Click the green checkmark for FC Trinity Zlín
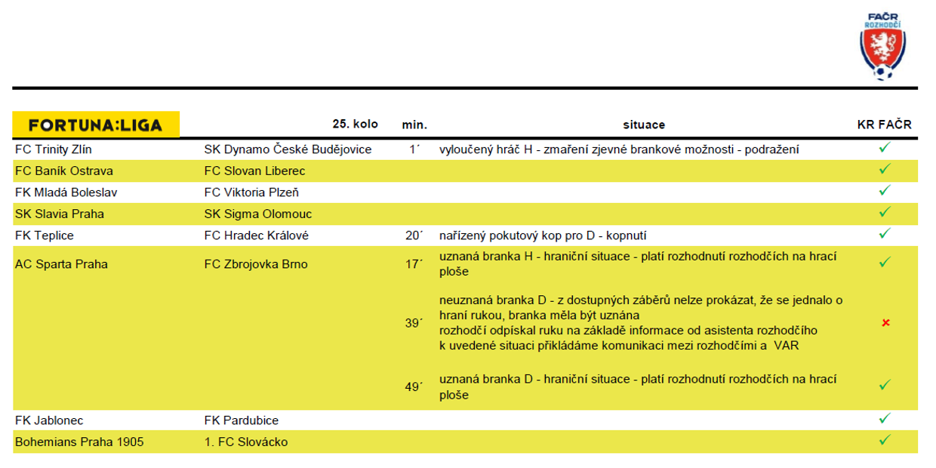 click(x=885, y=149)
